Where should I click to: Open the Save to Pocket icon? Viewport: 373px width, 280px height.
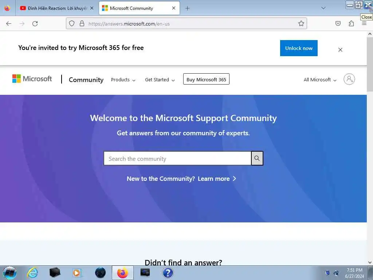[x=338, y=23]
